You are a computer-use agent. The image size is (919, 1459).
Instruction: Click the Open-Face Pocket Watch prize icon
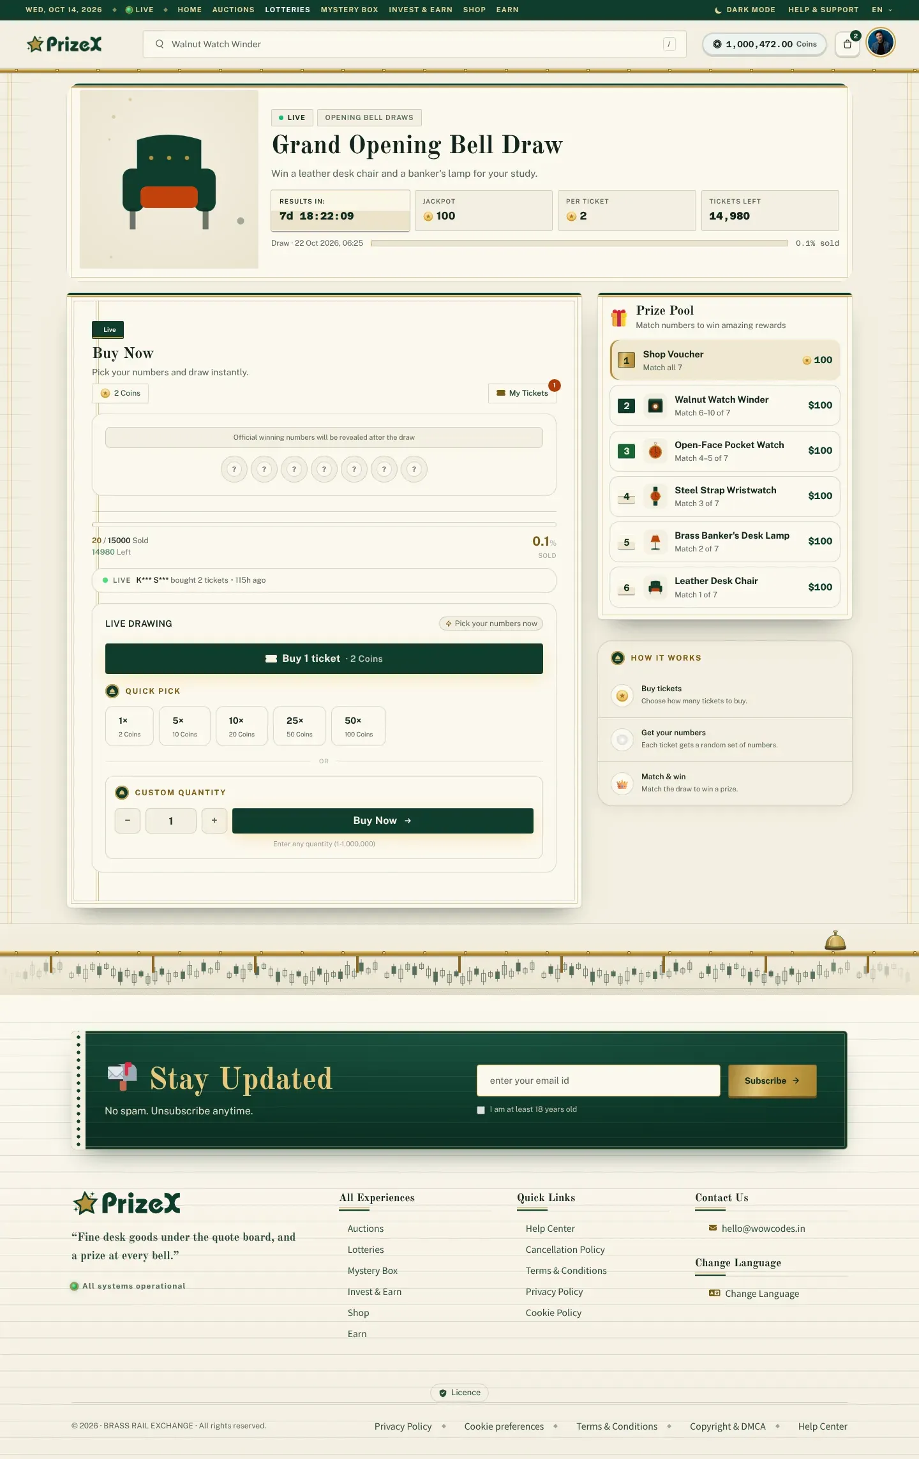pos(655,451)
